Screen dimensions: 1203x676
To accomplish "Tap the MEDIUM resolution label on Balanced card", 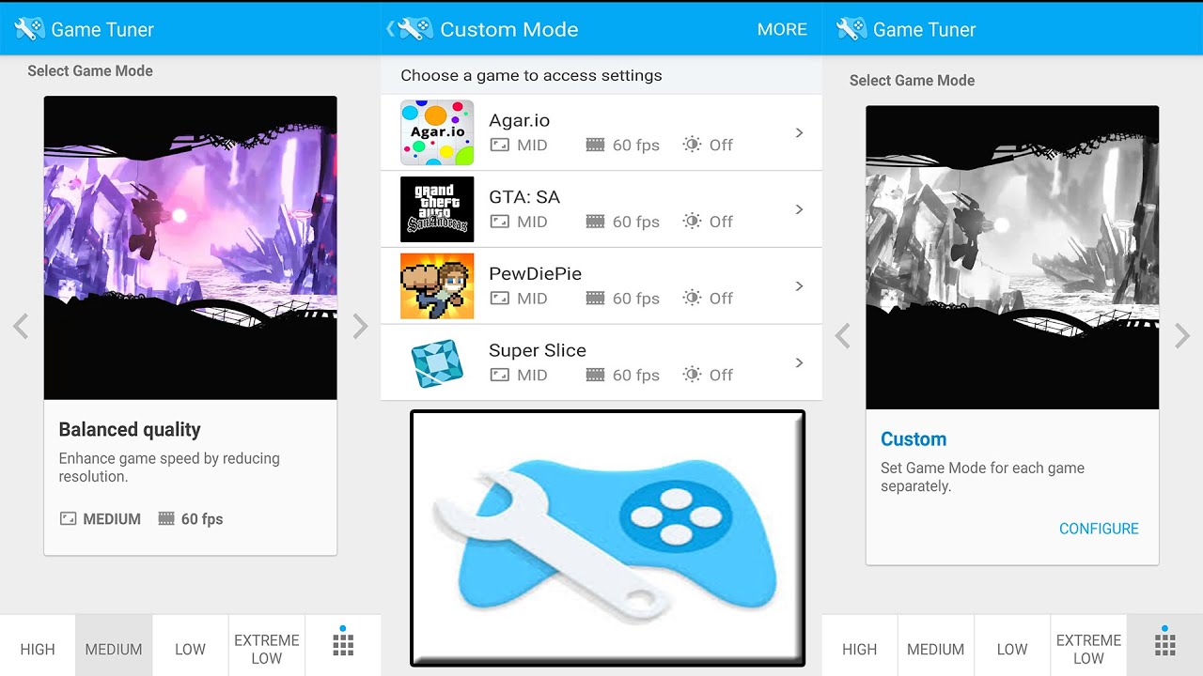I will [100, 518].
